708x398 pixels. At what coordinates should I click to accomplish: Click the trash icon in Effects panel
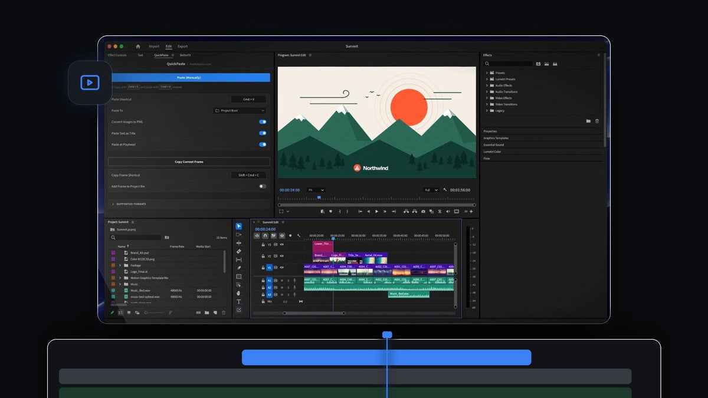[596, 121]
